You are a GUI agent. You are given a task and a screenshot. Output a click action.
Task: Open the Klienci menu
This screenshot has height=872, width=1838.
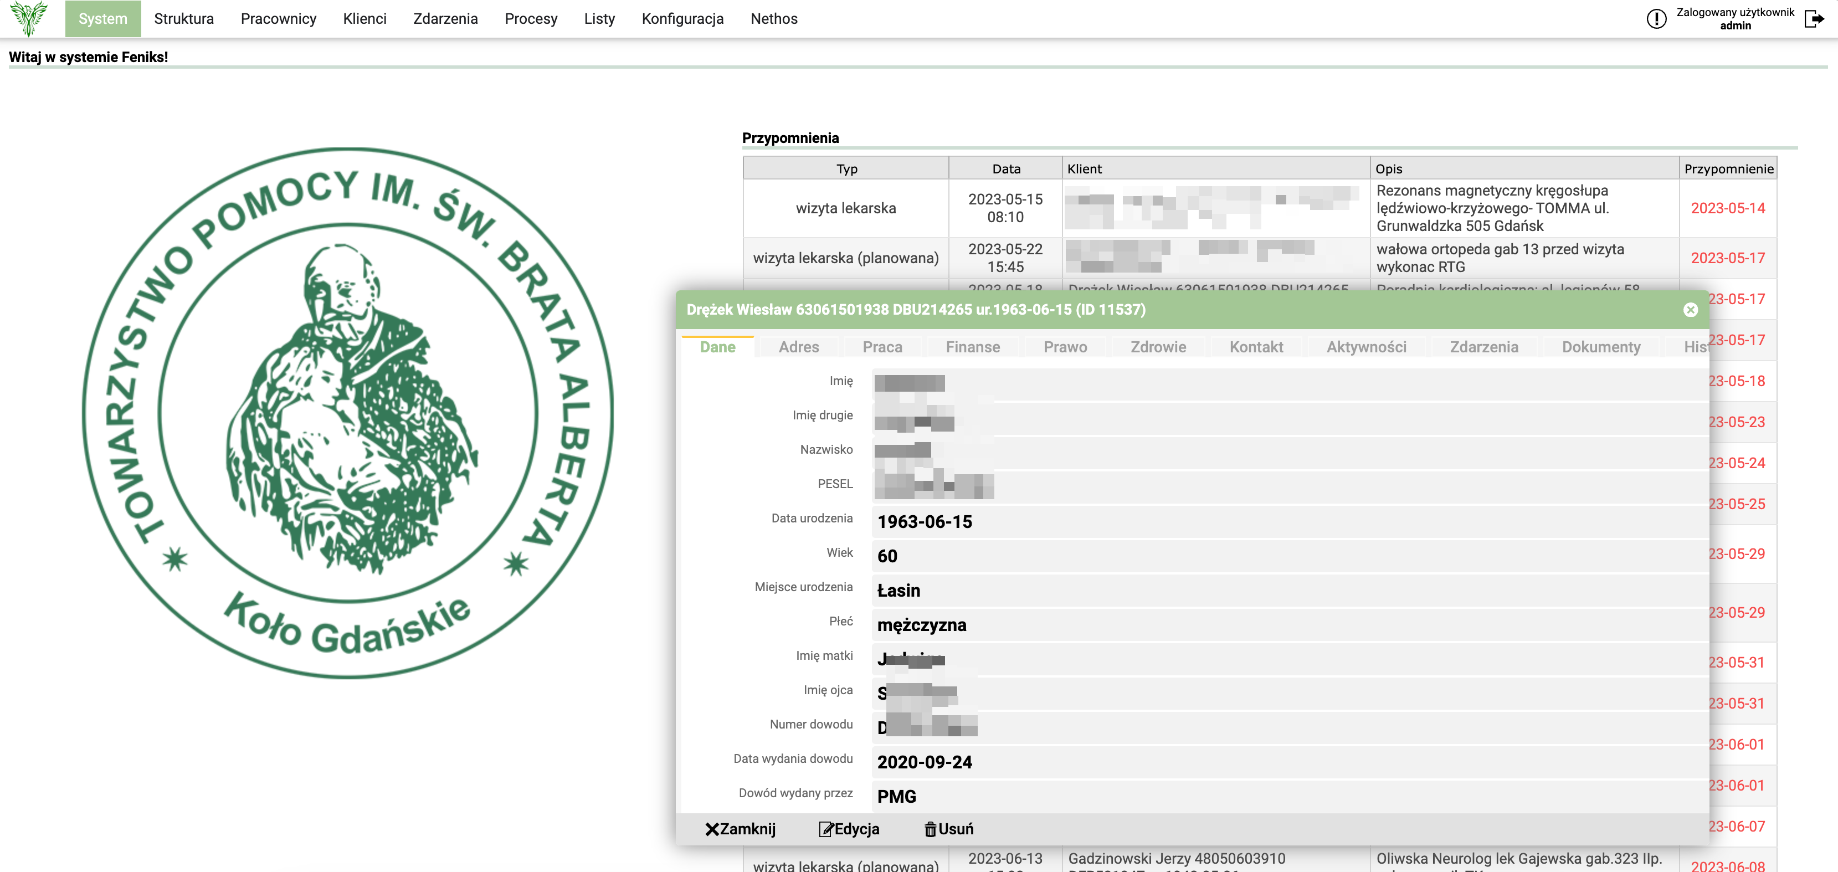(364, 18)
